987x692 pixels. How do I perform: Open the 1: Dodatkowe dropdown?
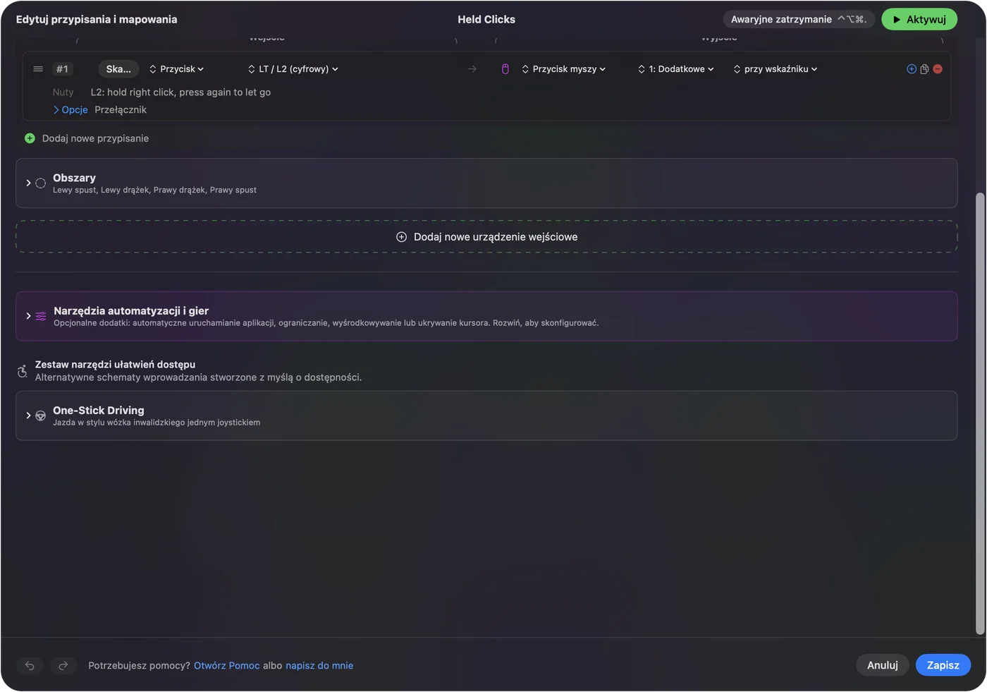(675, 69)
